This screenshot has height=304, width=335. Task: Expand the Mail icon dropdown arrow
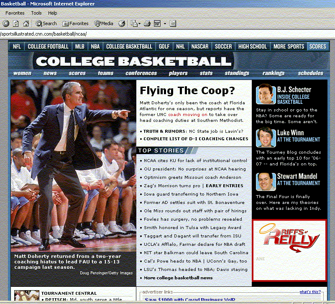140,23
